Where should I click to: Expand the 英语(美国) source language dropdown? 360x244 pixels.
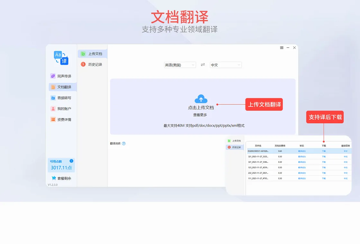click(180, 65)
